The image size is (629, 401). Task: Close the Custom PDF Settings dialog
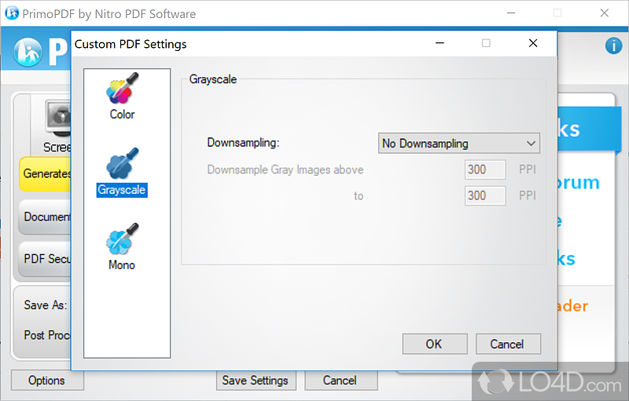coord(533,43)
